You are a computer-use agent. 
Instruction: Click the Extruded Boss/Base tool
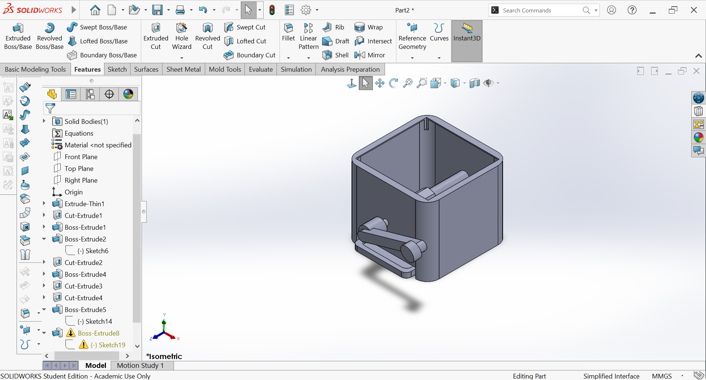(x=18, y=36)
